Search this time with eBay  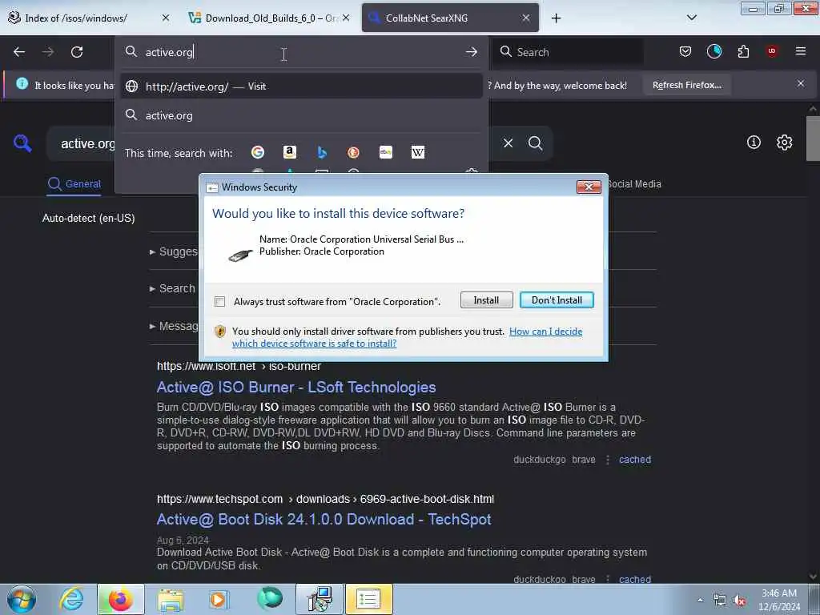click(x=386, y=152)
